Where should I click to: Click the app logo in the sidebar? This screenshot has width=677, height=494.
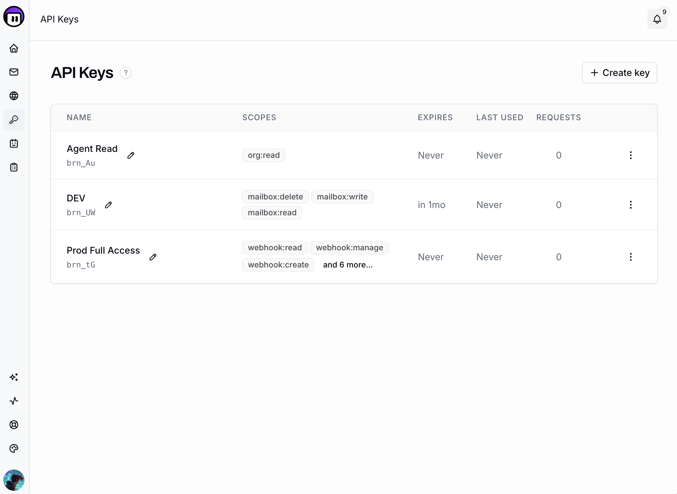click(14, 17)
